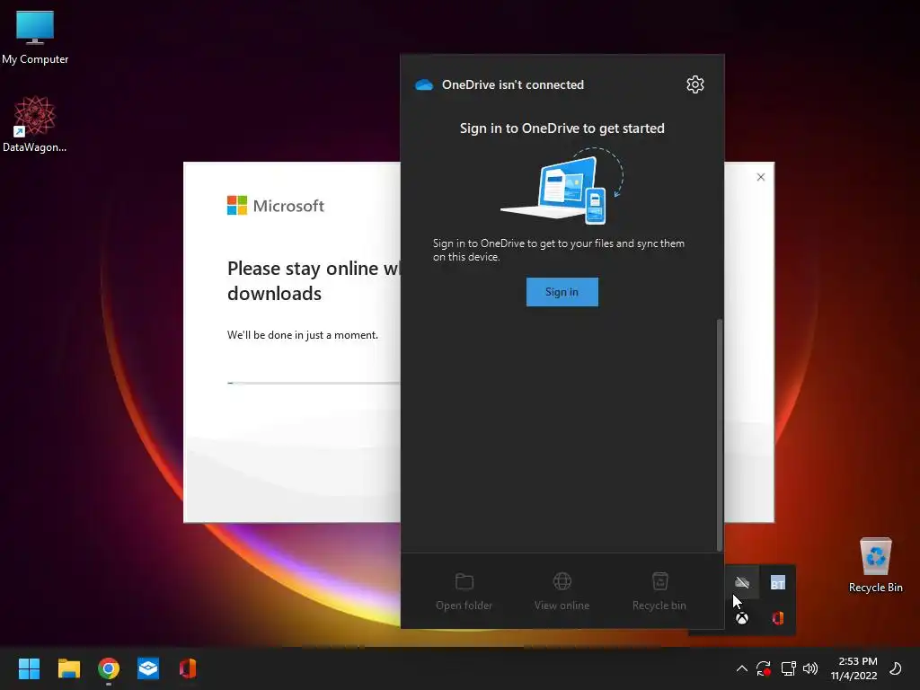Click Office icon in taskbar
The image size is (920, 690).
coord(188,668)
